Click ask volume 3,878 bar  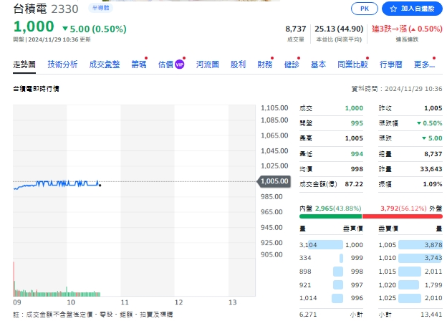(x=420, y=245)
